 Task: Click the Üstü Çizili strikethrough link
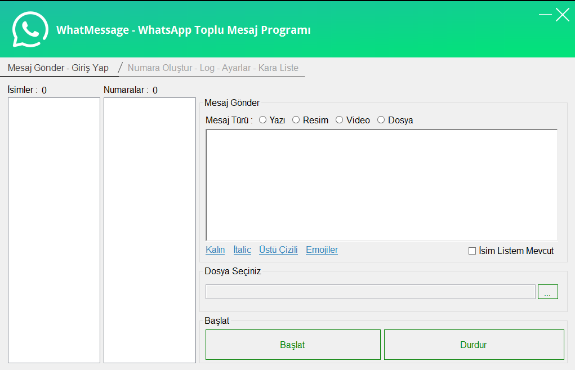coord(278,250)
